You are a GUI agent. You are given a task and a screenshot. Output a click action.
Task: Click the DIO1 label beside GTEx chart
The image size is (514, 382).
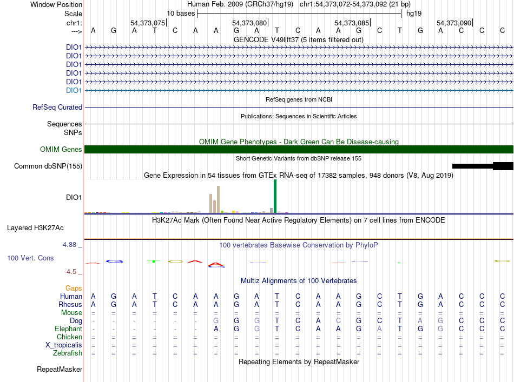tap(74, 198)
